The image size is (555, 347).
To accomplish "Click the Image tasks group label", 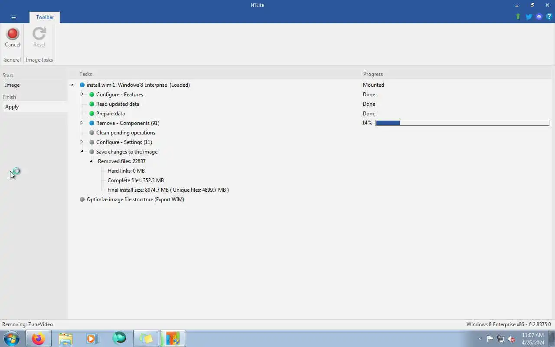I will click(x=39, y=60).
